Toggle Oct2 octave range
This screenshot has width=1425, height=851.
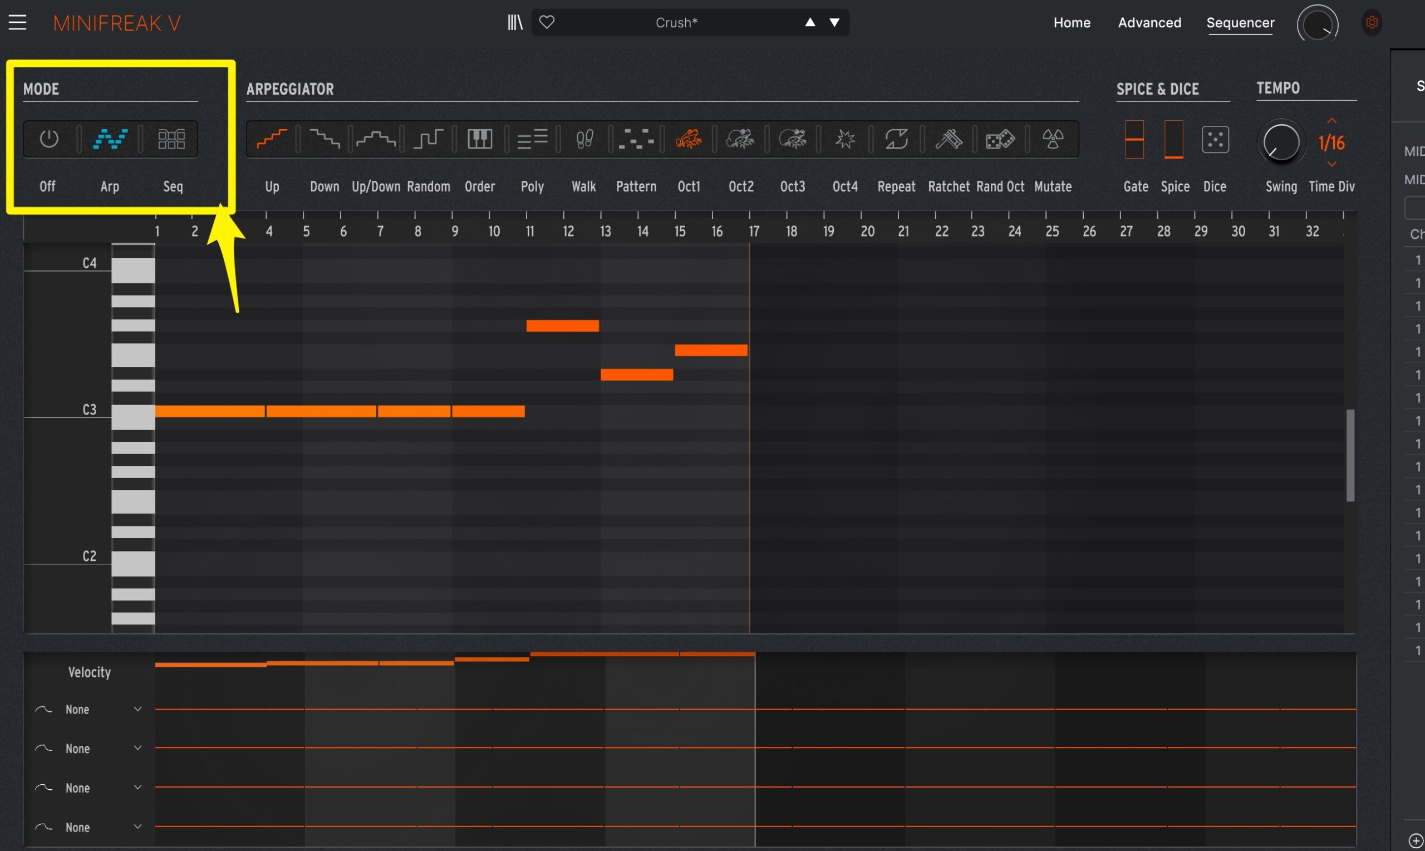pyautogui.click(x=740, y=139)
